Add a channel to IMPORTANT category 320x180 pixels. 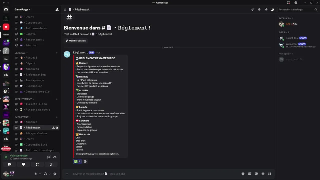57,117
